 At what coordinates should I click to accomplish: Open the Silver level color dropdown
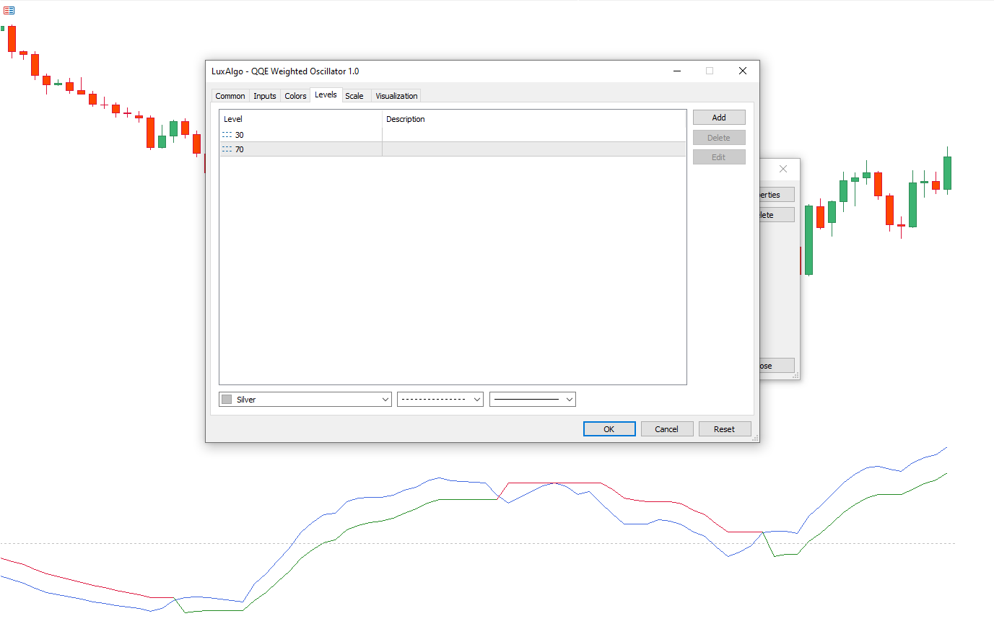click(385, 400)
